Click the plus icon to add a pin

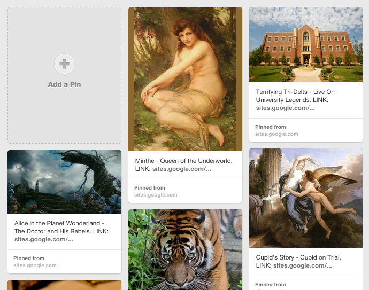(64, 64)
